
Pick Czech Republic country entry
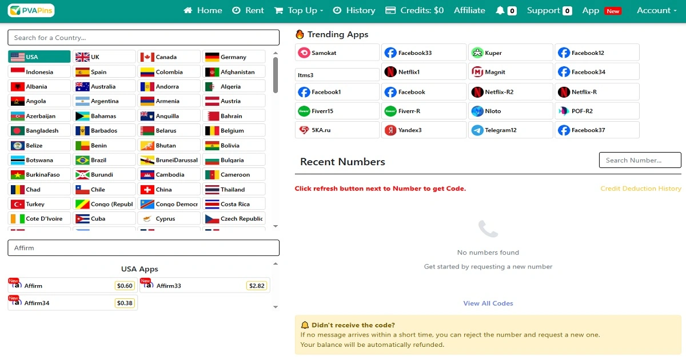(x=234, y=218)
